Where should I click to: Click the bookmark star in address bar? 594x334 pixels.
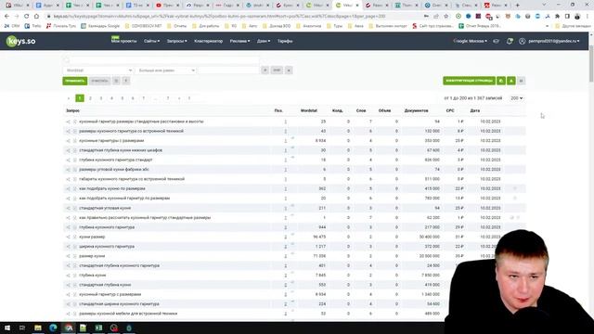(445, 17)
